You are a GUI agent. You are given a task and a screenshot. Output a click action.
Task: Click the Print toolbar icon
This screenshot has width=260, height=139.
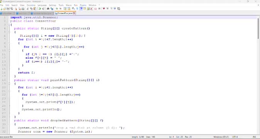(x=23, y=8)
